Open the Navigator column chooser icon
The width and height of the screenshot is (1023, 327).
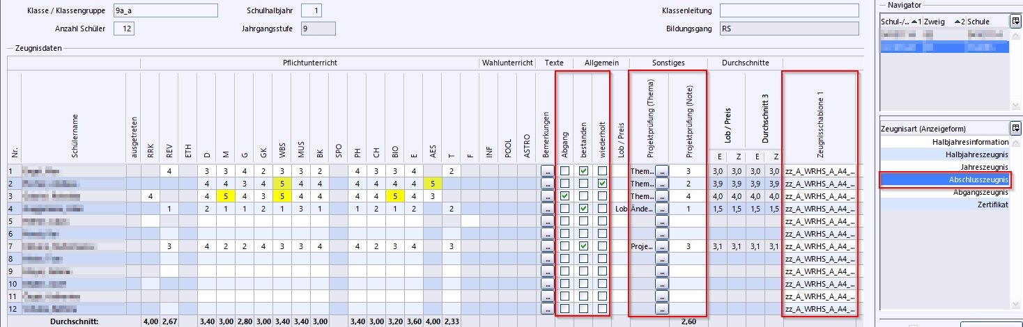pos(1015,22)
